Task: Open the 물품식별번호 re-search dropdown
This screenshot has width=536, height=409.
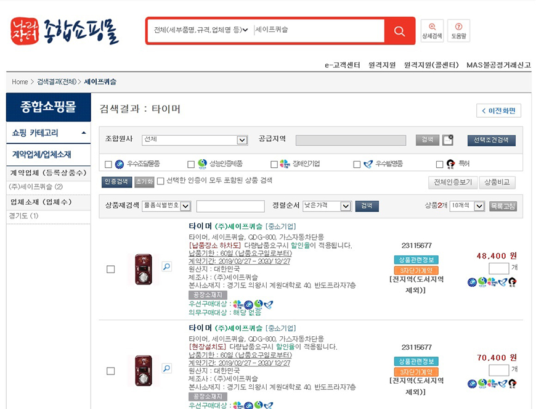Action: tap(166, 205)
